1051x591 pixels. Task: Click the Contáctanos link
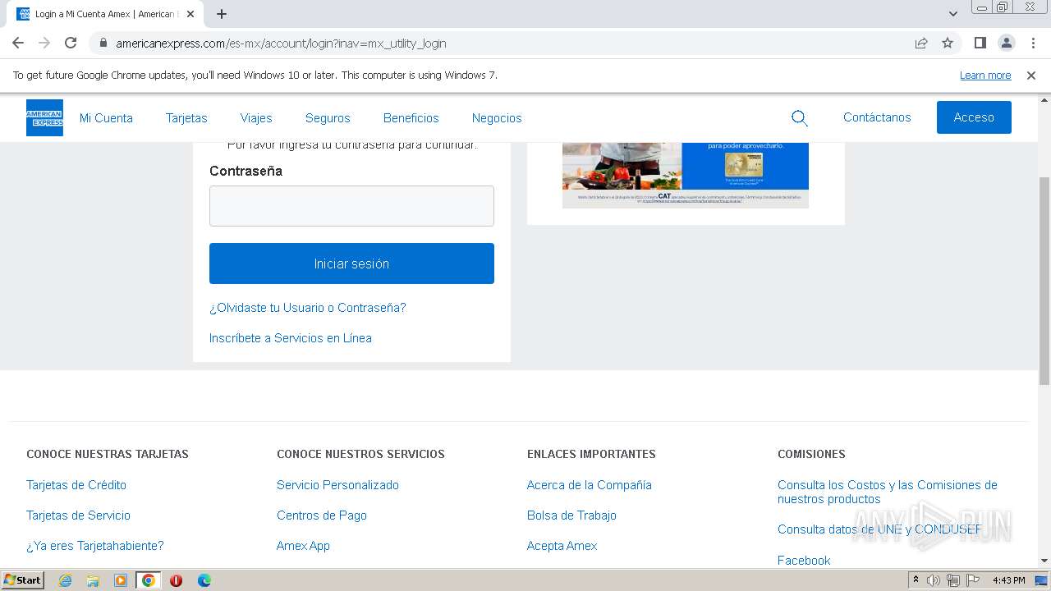pos(877,117)
